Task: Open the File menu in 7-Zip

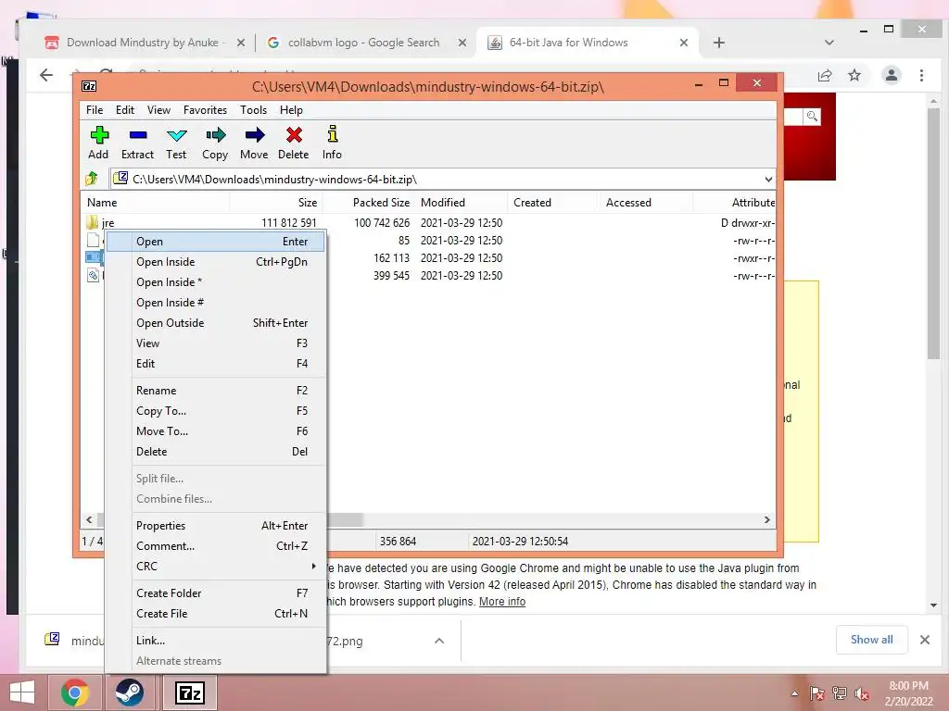Action: 95,109
